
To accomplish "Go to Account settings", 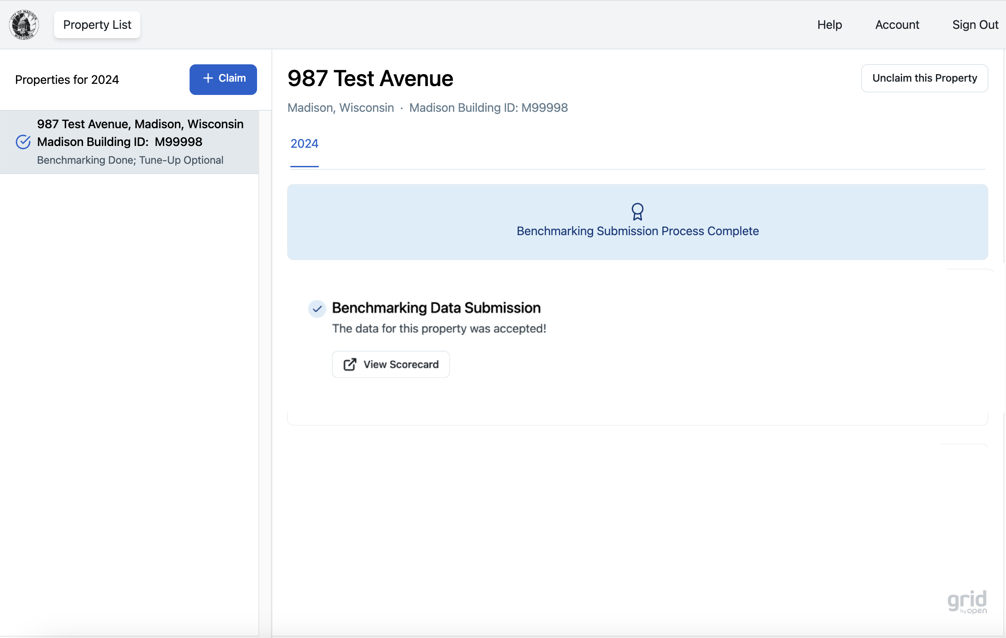I will tap(897, 25).
